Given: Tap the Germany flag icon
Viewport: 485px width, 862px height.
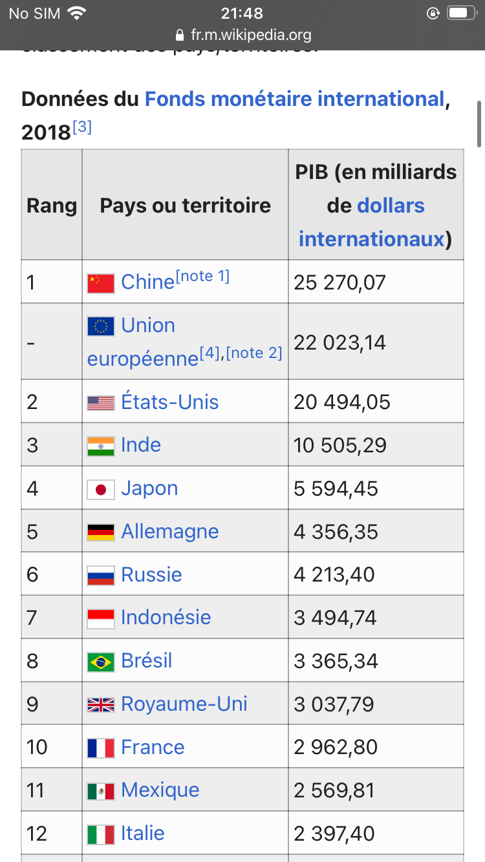Looking at the screenshot, I should (101, 532).
